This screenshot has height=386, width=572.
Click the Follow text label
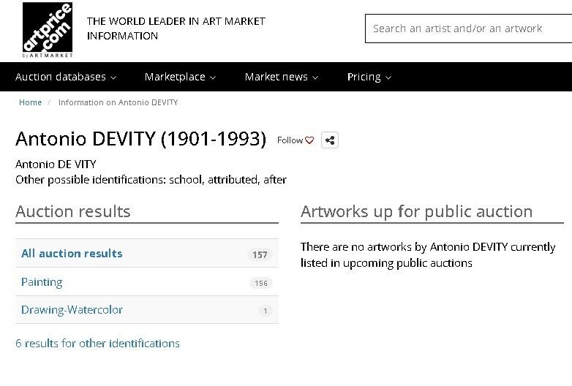pyautogui.click(x=290, y=140)
